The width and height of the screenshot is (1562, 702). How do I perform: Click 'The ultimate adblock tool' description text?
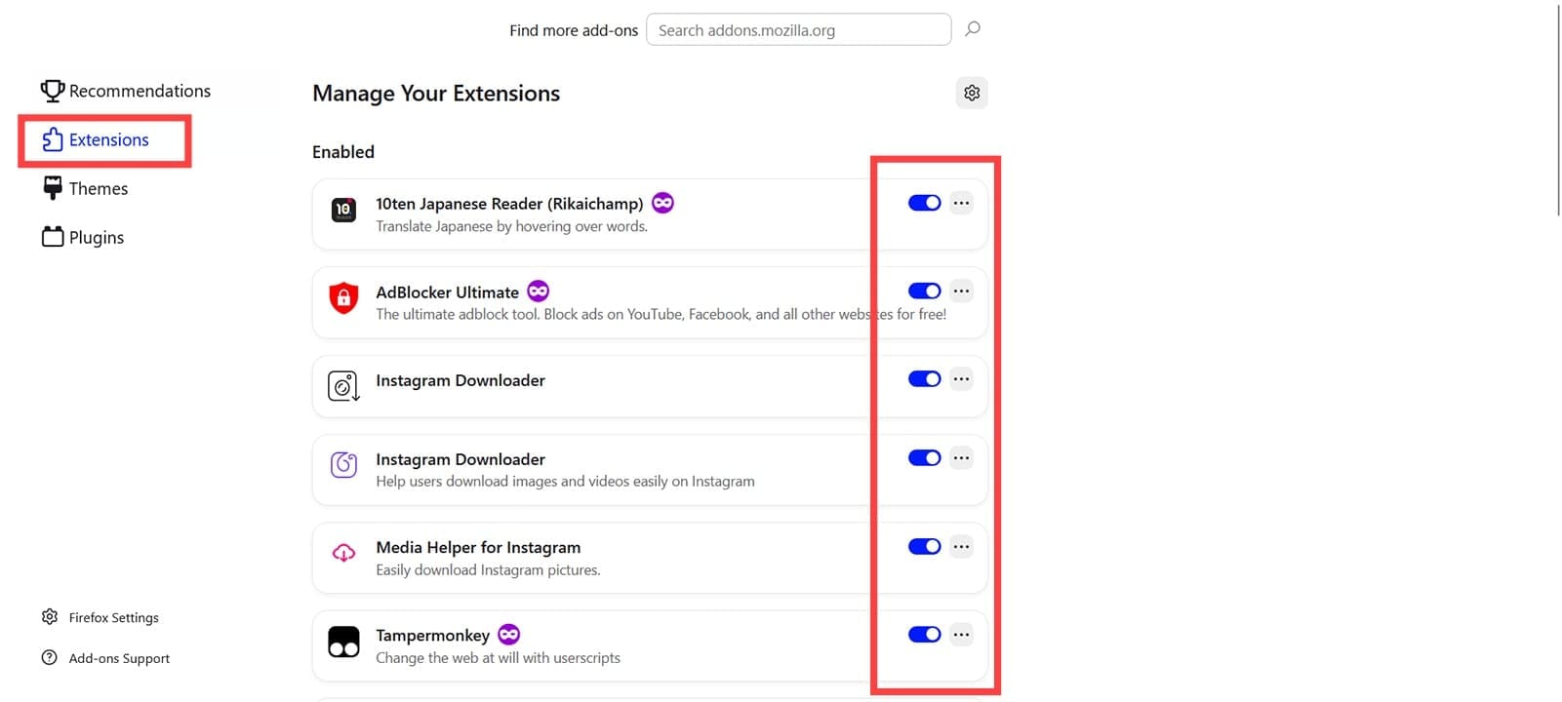661,314
